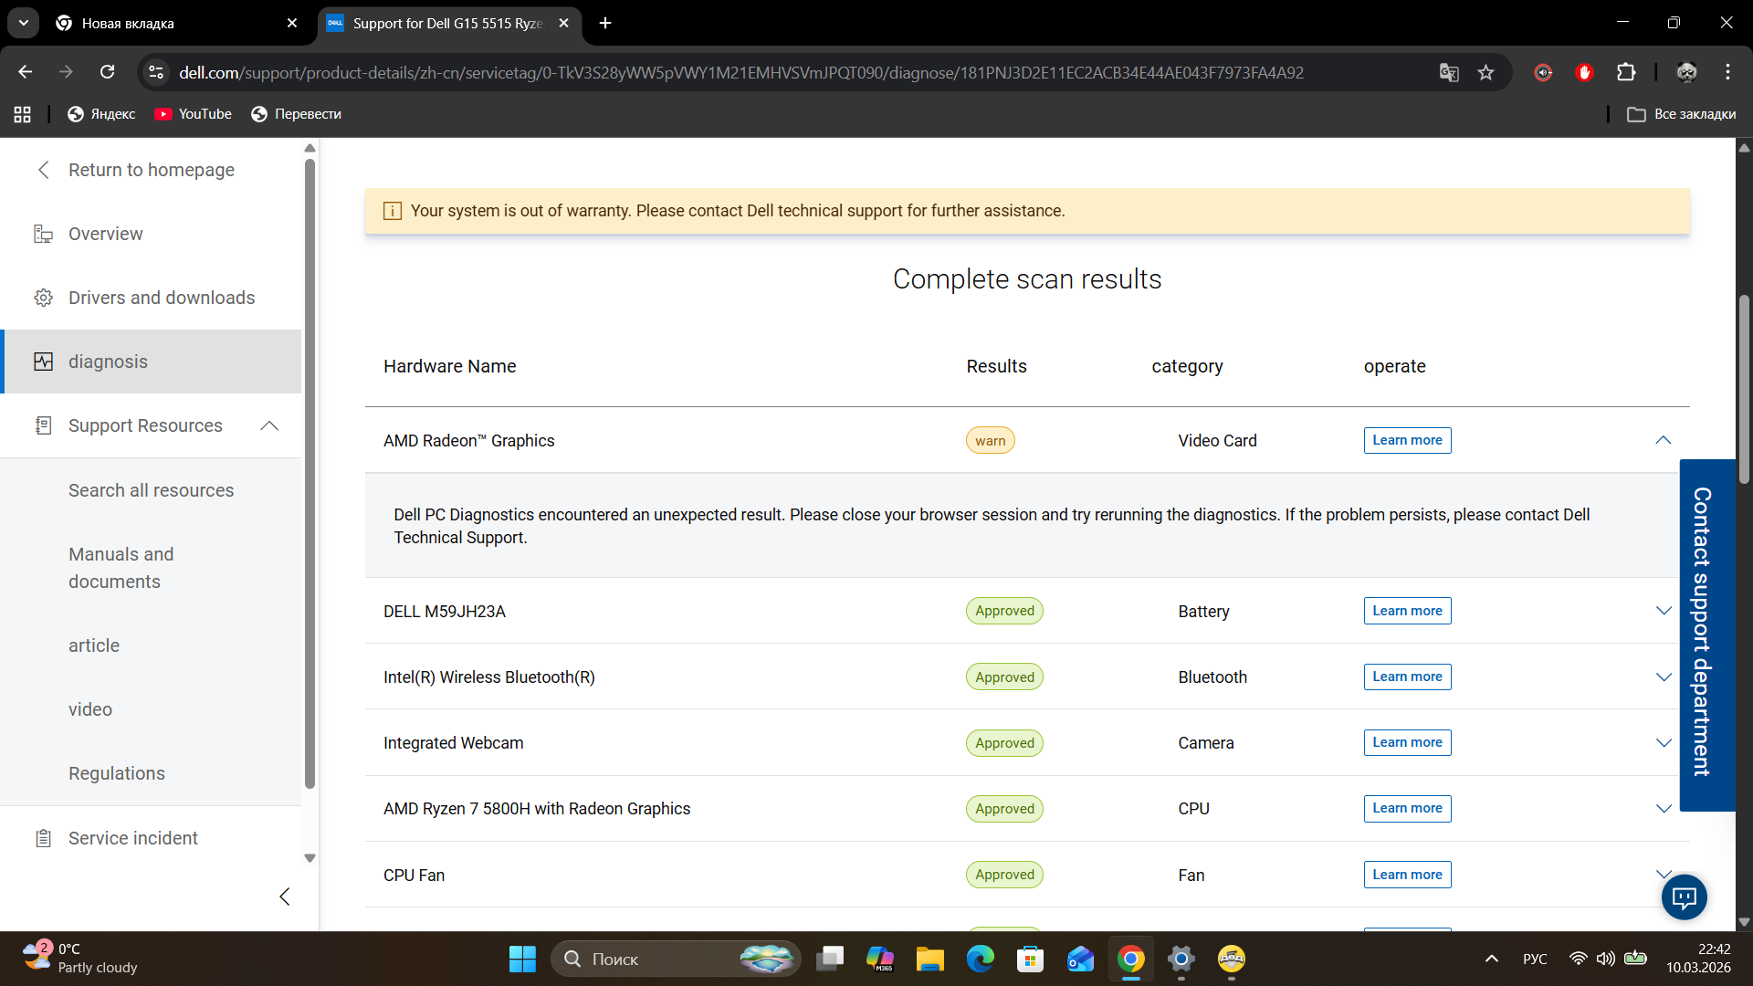Open the apps grid in bookmarks bar
Viewport: 1753px width, 986px height.
(x=23, y=114)
